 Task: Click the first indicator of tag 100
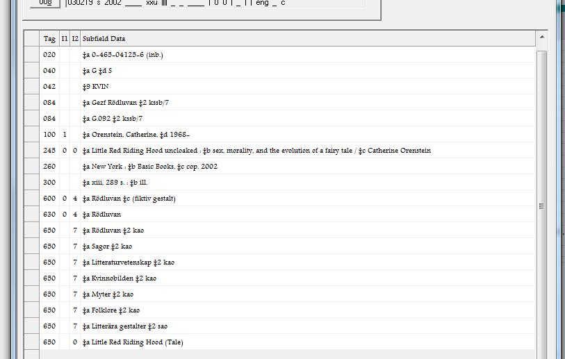coord(65,135)
